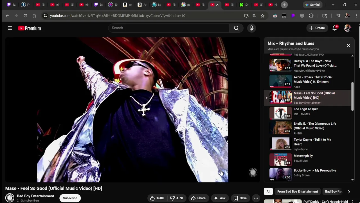The height and width of the screenshot is (203, 360).
Task: Click the currently playing Mase playlist entry
Action: (x=308, y=98)
